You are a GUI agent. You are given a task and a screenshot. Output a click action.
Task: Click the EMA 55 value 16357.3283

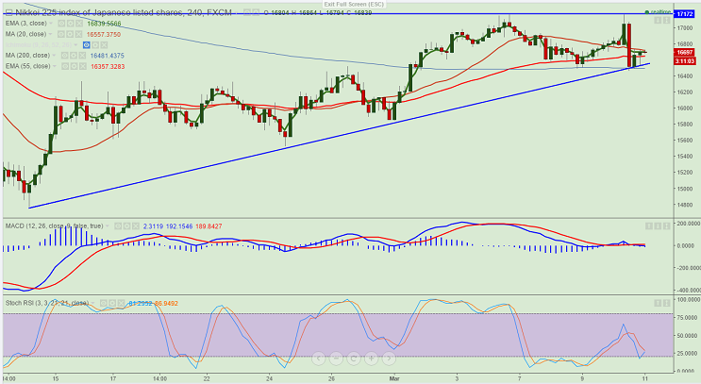tap(108, 66)
